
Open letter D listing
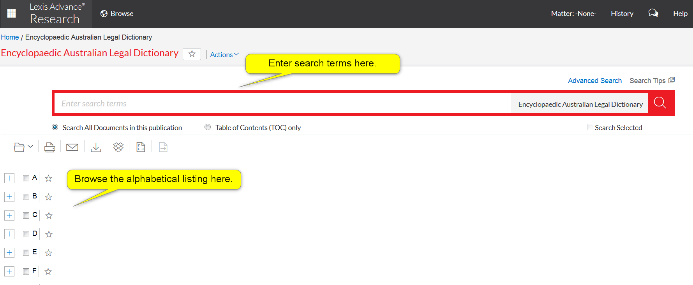pyautogui.click(x=35, y=233)
